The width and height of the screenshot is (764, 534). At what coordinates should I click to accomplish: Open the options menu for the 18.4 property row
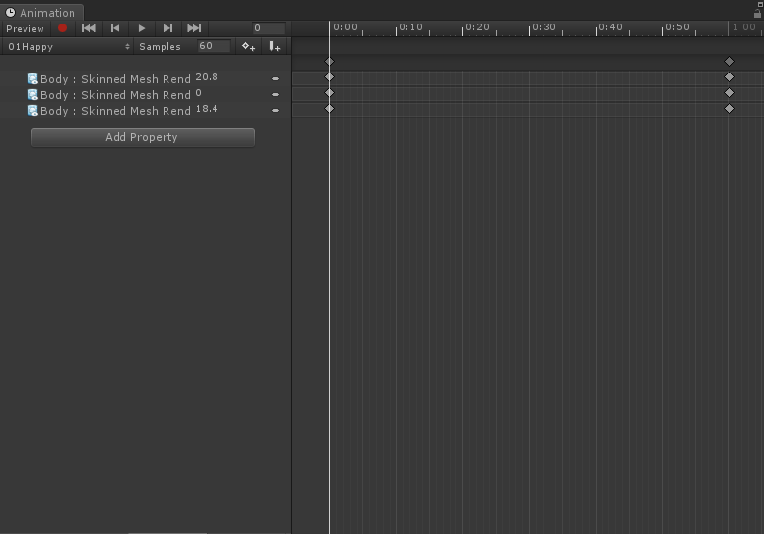276,110
